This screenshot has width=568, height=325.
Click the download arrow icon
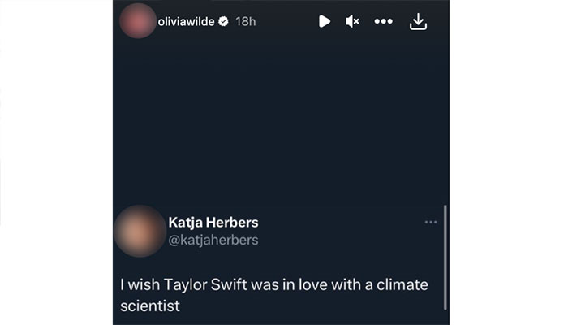click(418, 22)
